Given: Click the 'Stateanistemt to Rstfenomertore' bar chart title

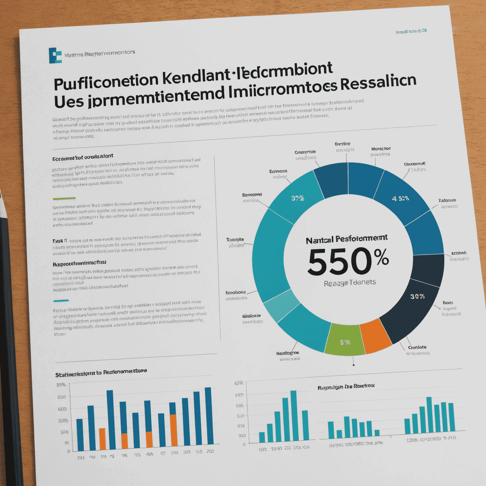Looking at the screenshot, I should click(101, 373).
